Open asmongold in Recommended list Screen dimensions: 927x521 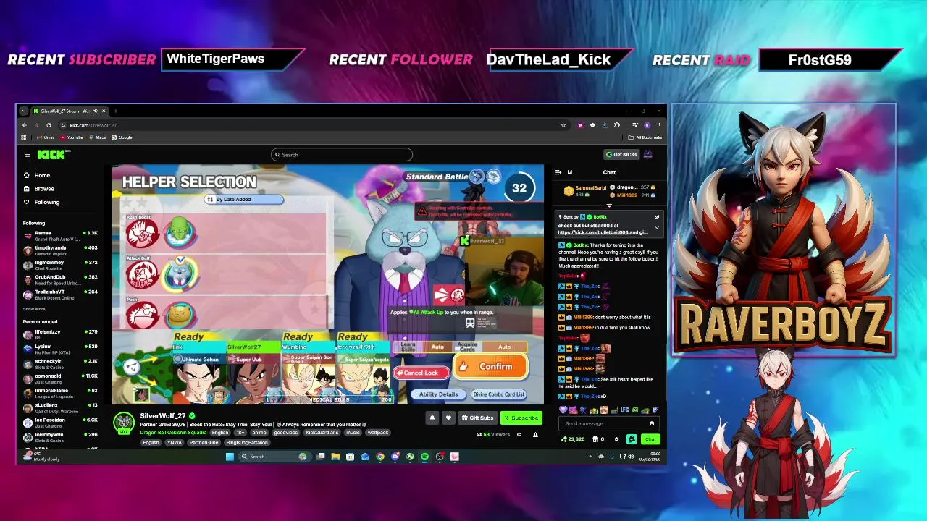61,378
